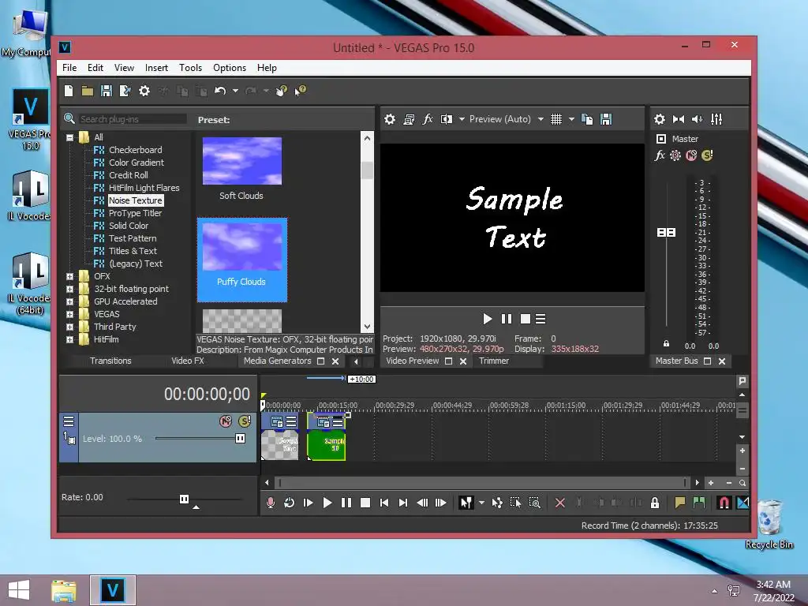Open Master automation settings gear
This screenshot has height=606, width=808.
[x=675, y=155]
